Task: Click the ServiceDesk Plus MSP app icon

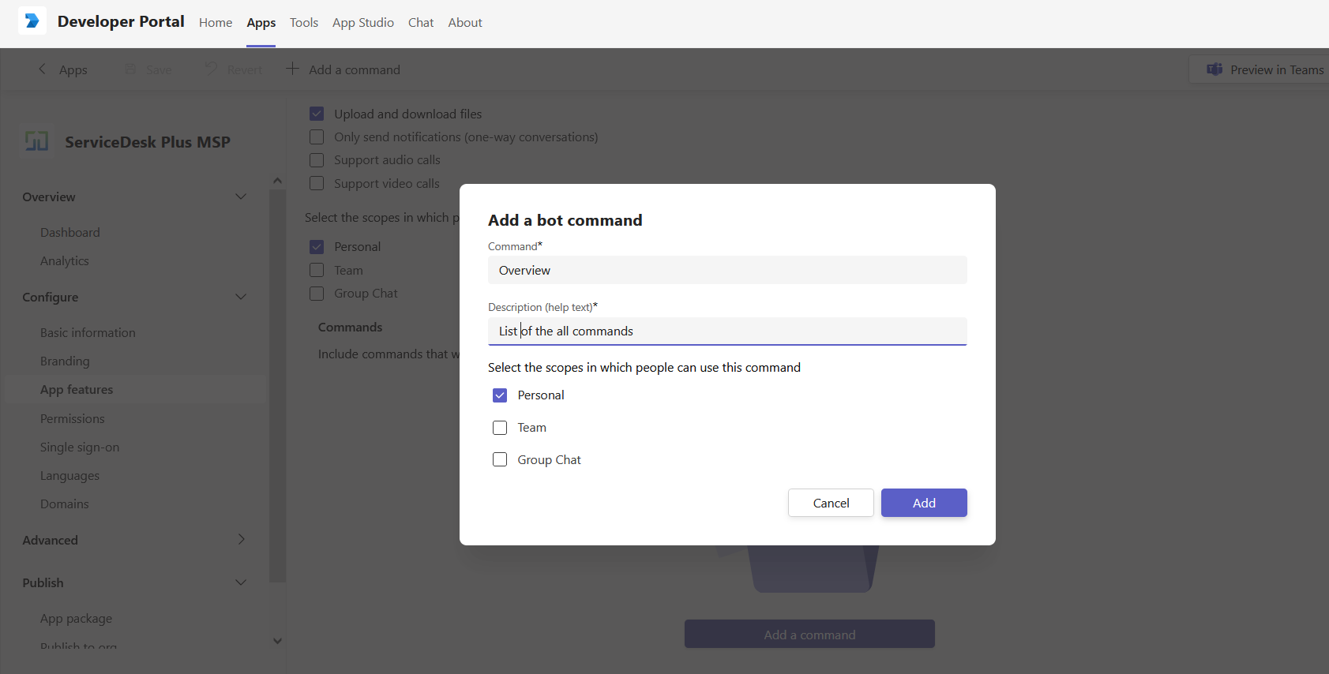Action: click(37, 142)
